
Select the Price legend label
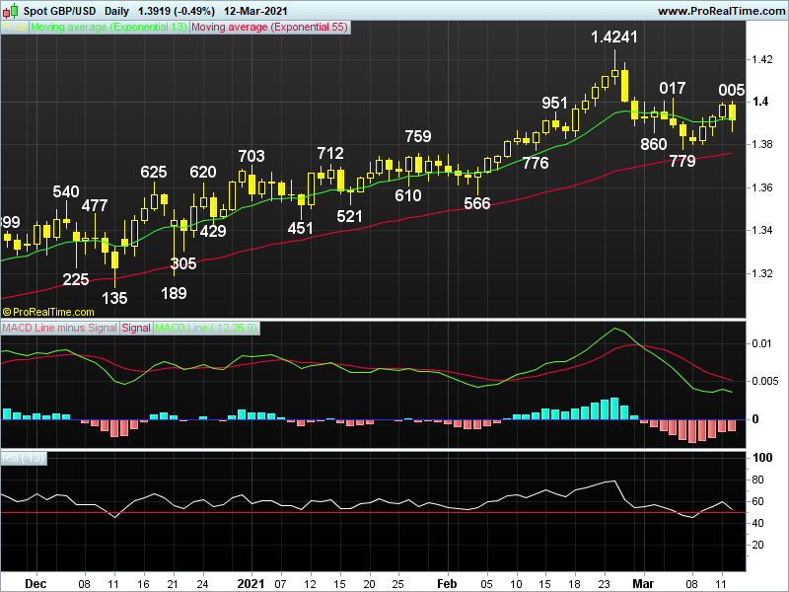[14, 29]
